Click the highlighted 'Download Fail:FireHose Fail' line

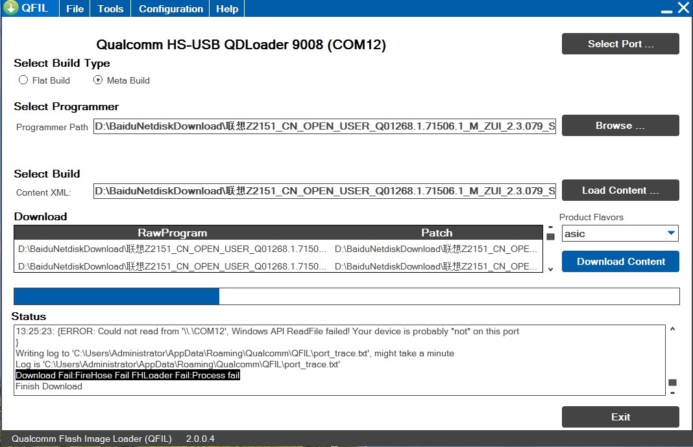tap(128, 375)
